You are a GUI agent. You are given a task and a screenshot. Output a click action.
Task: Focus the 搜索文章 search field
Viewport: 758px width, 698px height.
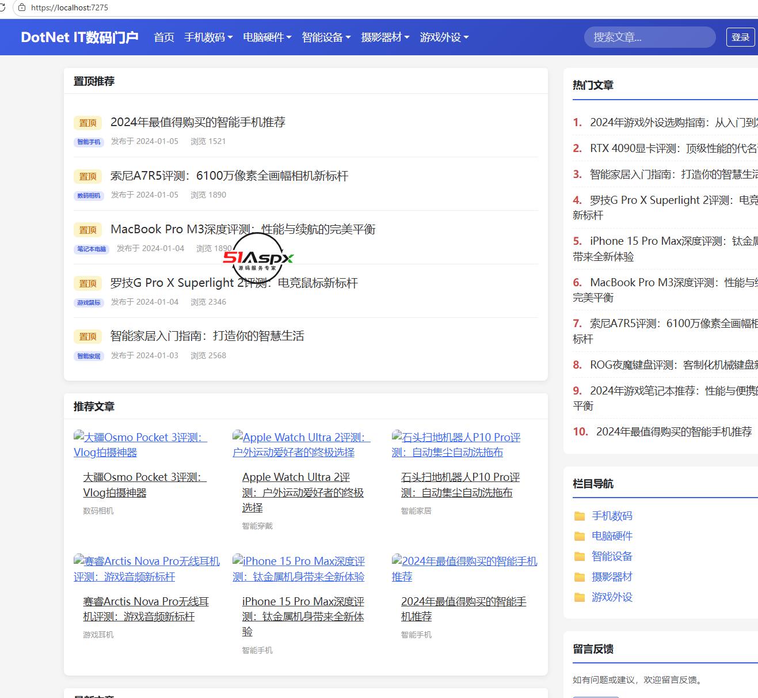650,37
